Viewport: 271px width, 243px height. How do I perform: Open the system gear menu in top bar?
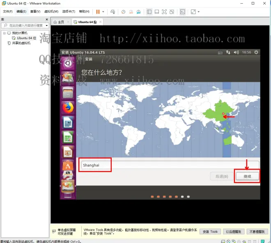(x=256, y=52)
